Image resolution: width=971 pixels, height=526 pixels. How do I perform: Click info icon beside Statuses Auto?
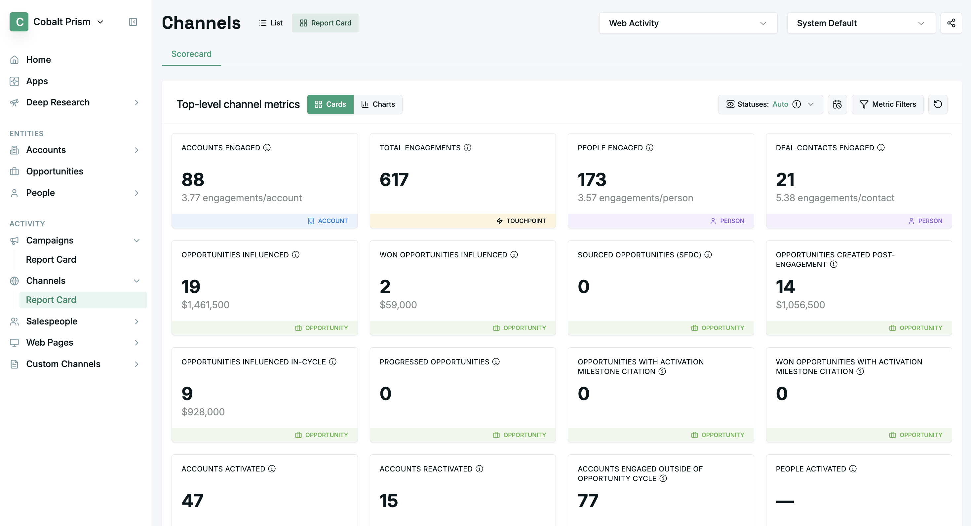tap(796, 104)
